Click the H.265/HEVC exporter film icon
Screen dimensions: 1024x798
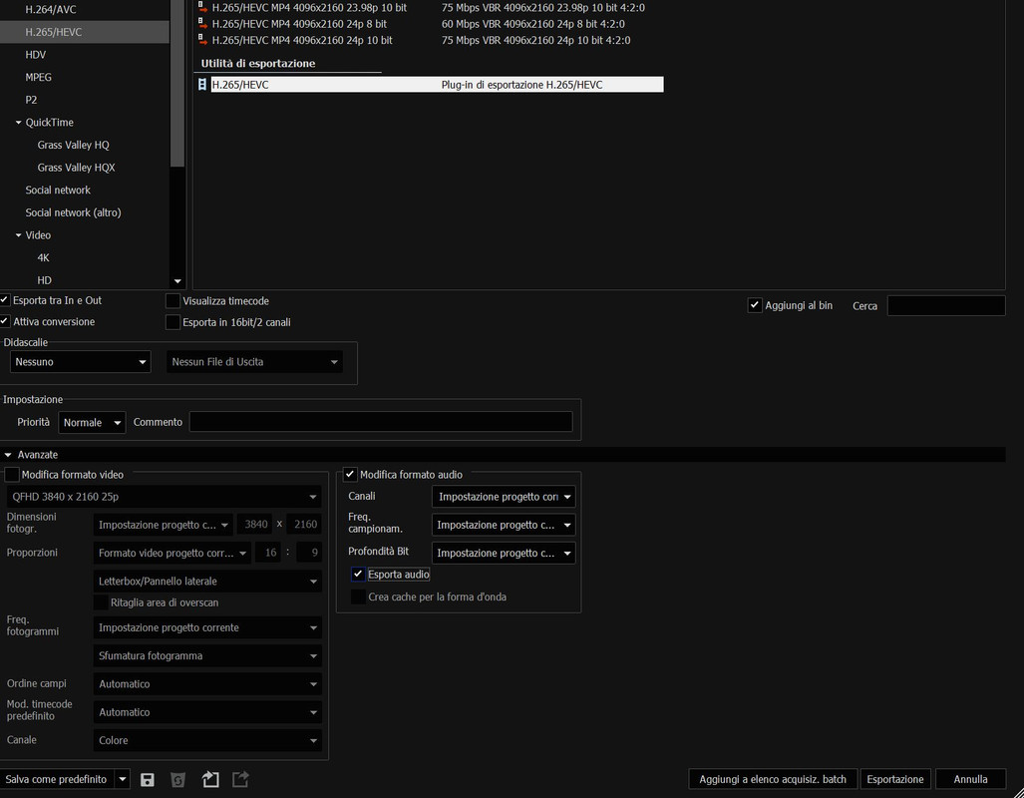(x=202, y=85)
